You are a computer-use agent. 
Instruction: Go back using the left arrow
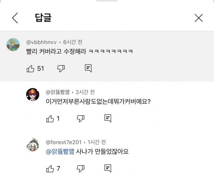point(15,18)
